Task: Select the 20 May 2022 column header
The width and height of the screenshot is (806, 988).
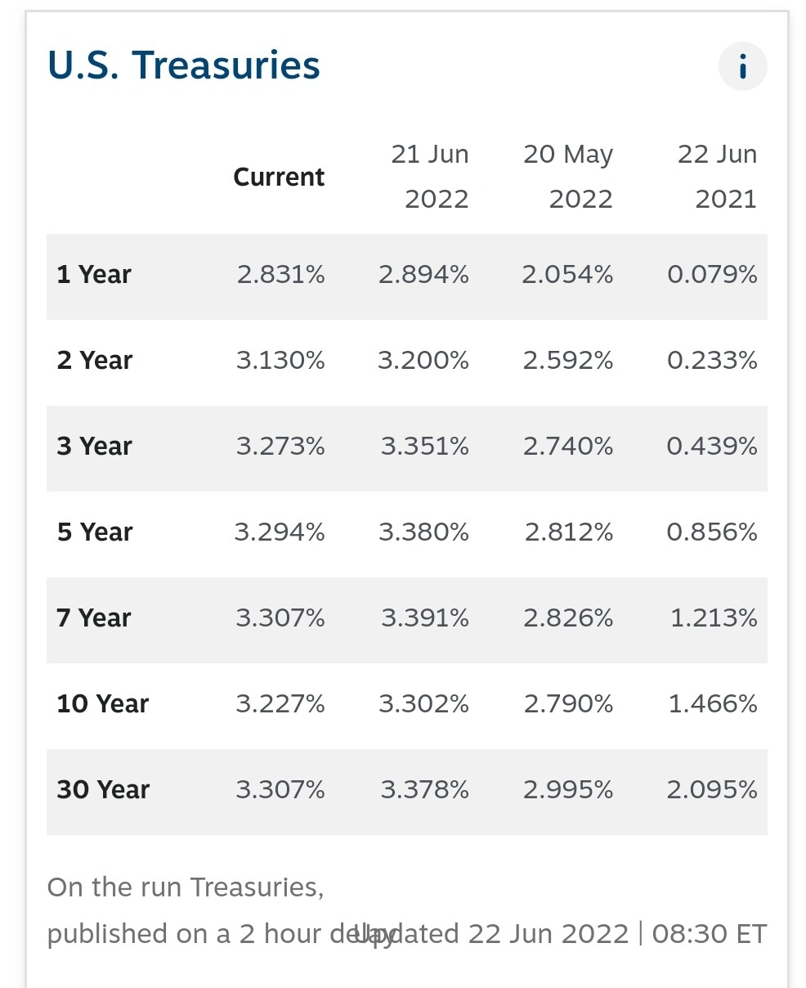Action: point(568,177)
